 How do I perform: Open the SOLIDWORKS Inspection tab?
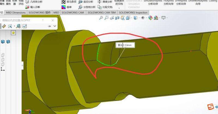click(133, 12)
